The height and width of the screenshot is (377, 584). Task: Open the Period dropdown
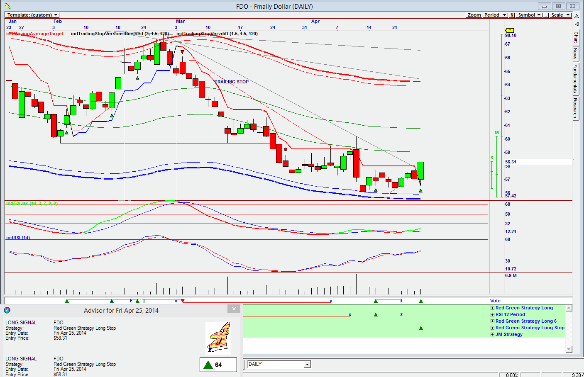(x=495, y=15)
